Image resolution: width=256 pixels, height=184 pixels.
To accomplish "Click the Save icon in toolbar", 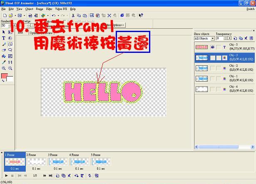I will pyautogui.click(x=20, y=15).
